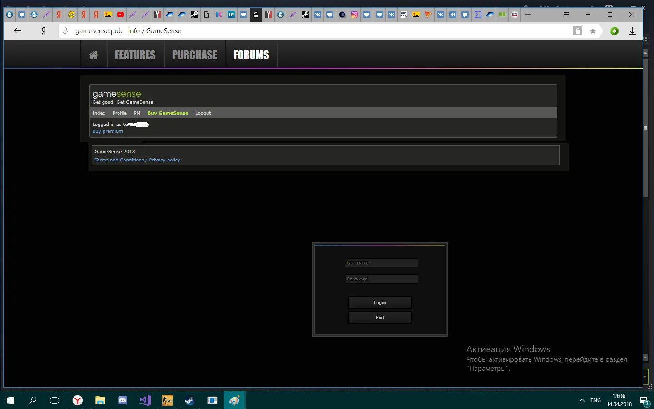Screen dimensions: 654x409
Task: Open Terms and Conditions link
Action: tap(119, 160)
